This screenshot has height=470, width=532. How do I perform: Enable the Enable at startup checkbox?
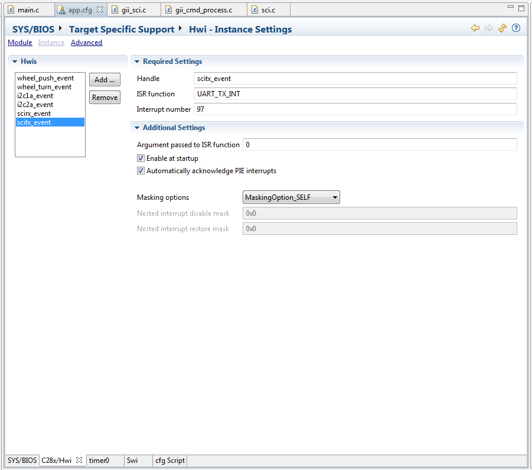click(141, 158)
